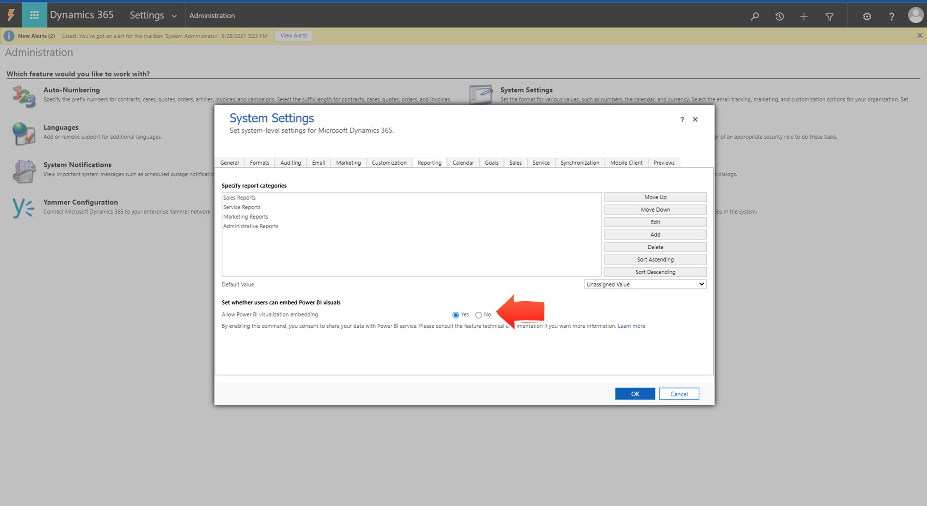Viewport: 927px width, 506px height.
Task: Switch to the Marketing tab
Action: (348, 163)
